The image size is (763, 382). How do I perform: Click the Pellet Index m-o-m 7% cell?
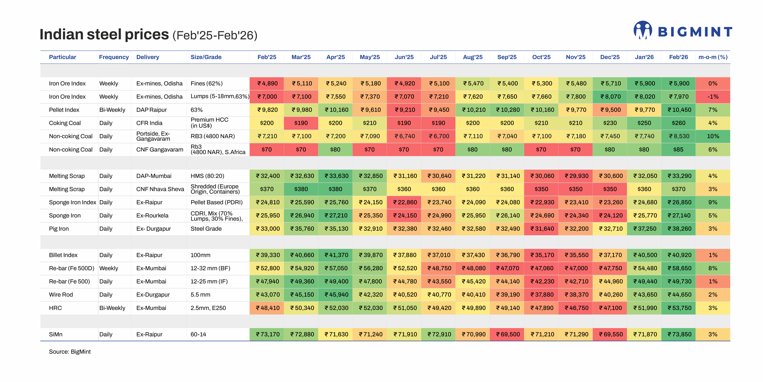coord(713,110)
